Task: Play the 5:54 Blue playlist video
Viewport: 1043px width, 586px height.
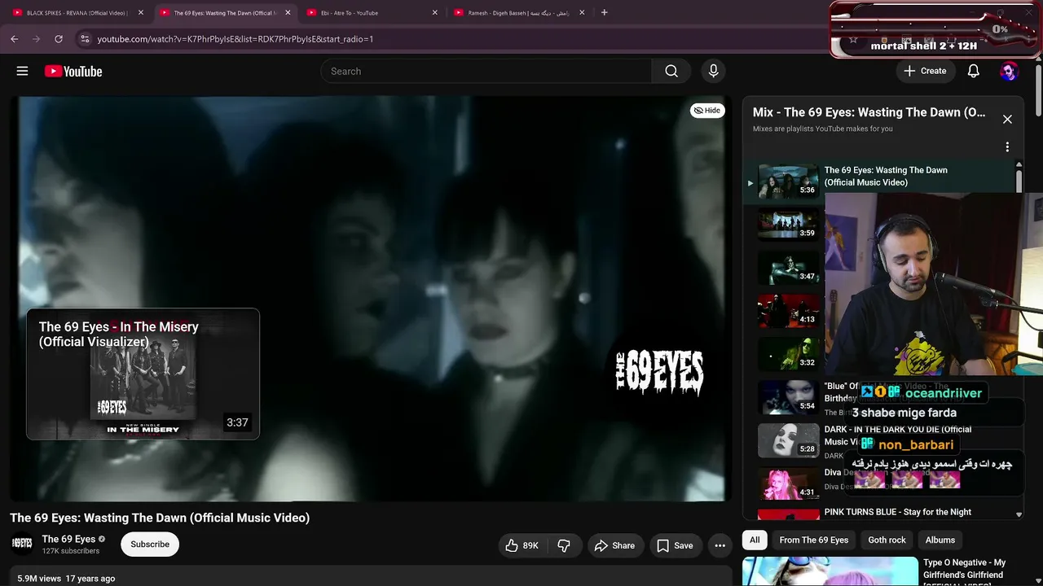Action: click(788, 397)
